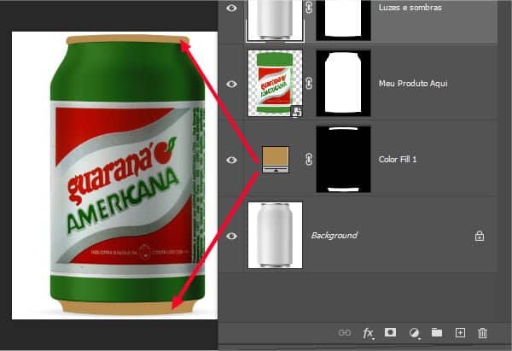This screenshot has width=512, height=351.
Task: Click the Background layer thumbnail
Action: (276, 235)
